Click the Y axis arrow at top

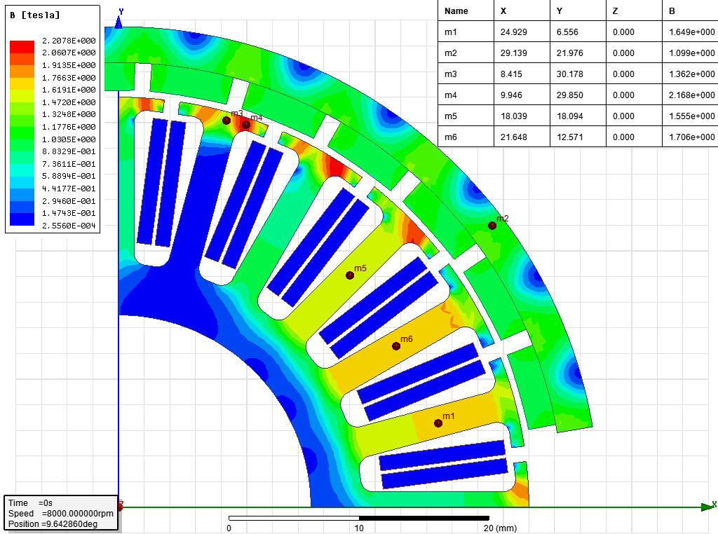point(119,20)
